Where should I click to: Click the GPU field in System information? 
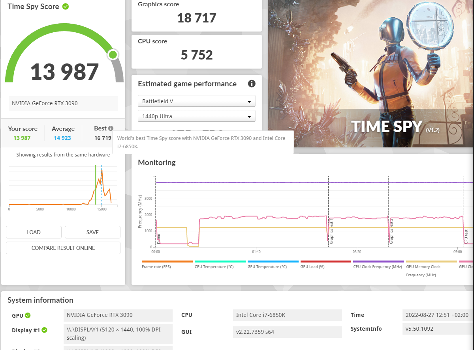pos(118,315)
